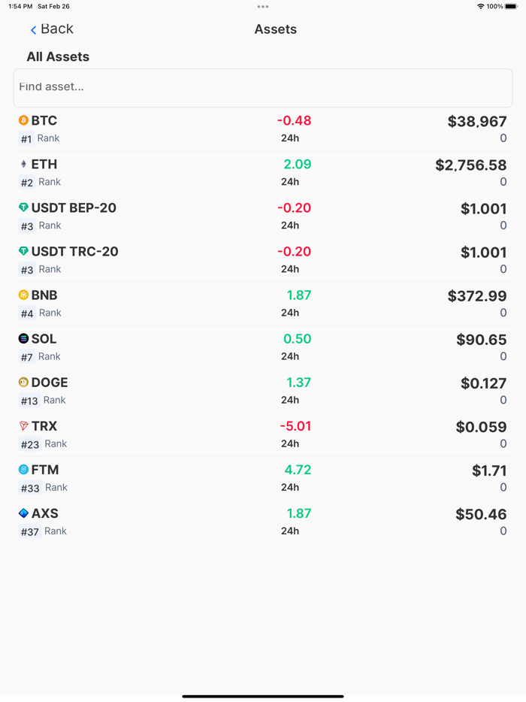Select the Solana coin icon
The width and height of the screenshot is (526, 702).
tap(22, 339)
